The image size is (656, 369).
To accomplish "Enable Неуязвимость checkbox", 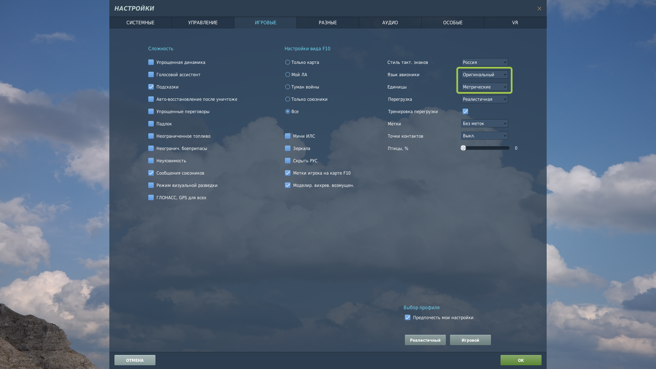I will (x=151, y=161).
